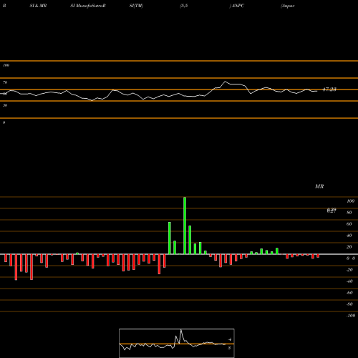
Task: Click the RSI axis label 70
Action: tap(5, 82)
